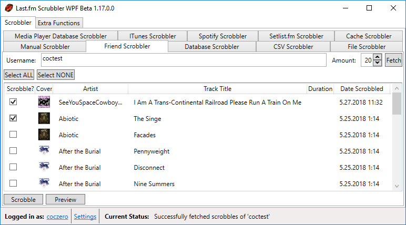Click the Nine Summers cover art

click(44, 184)
